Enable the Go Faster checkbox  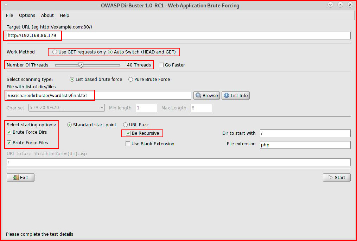[x=161, y=65]
